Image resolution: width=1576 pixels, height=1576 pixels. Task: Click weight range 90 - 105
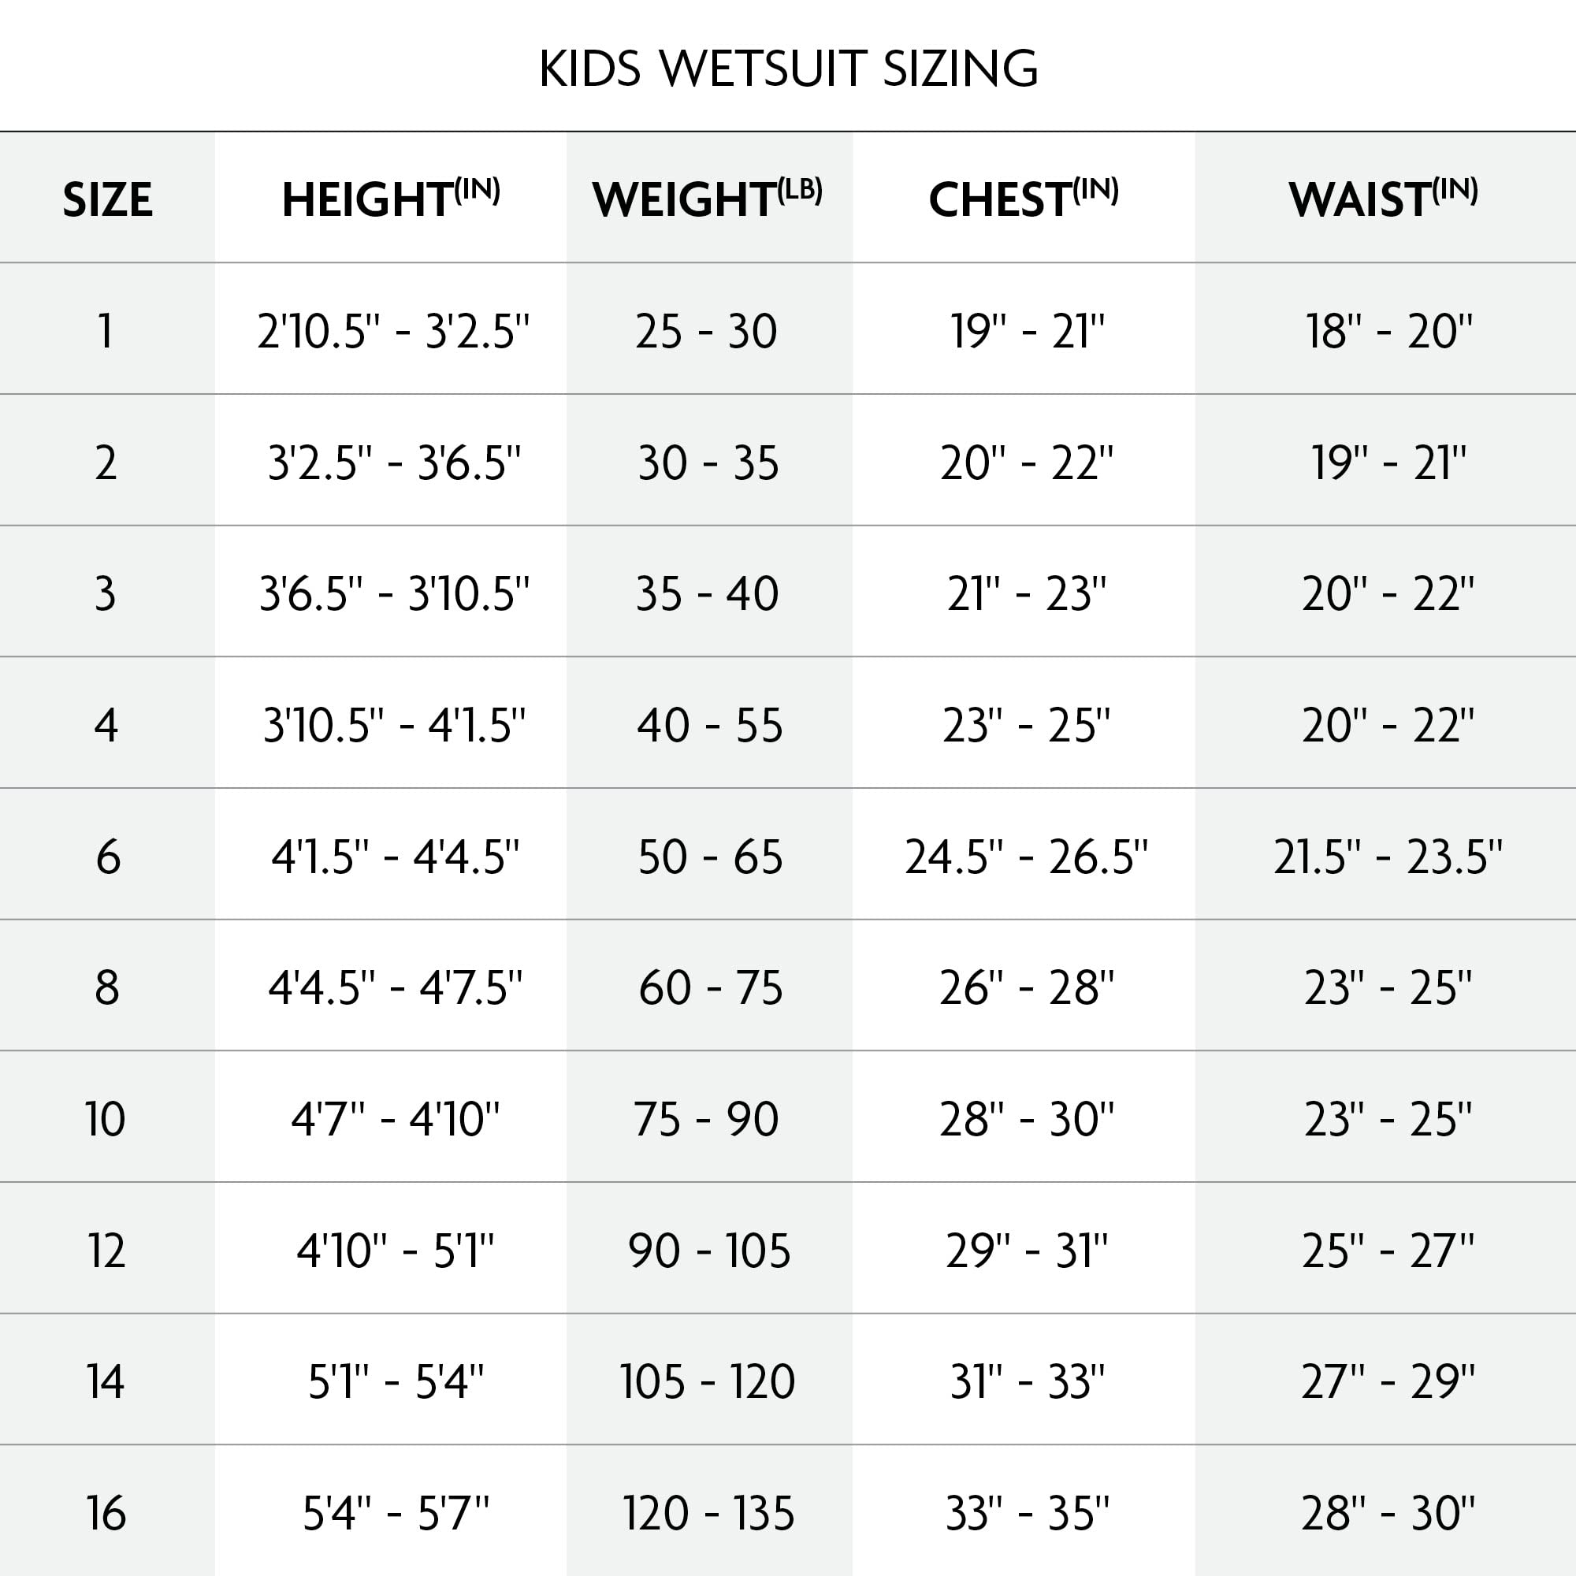(708, 1251)
